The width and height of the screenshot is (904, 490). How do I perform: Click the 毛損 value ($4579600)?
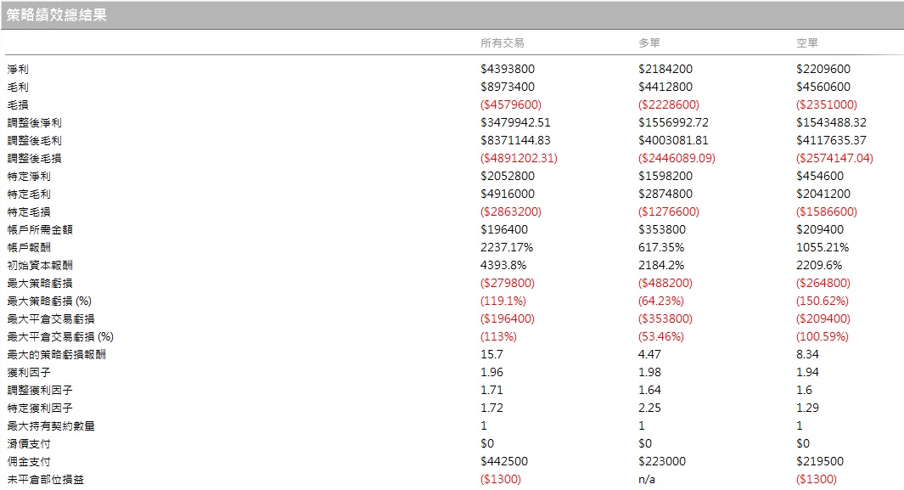click(511, 105)
